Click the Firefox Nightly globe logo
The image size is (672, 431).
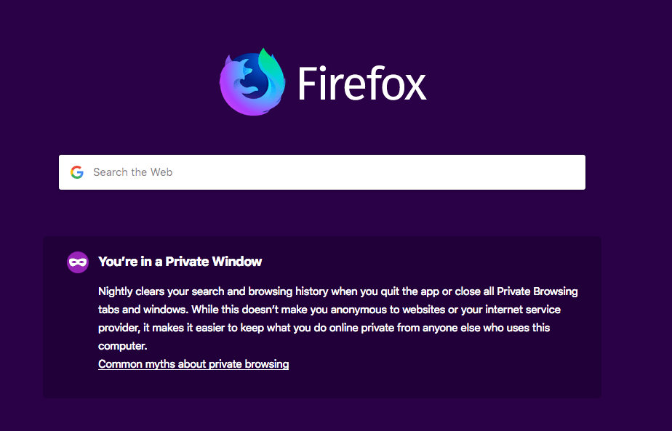tap(252, 82)
